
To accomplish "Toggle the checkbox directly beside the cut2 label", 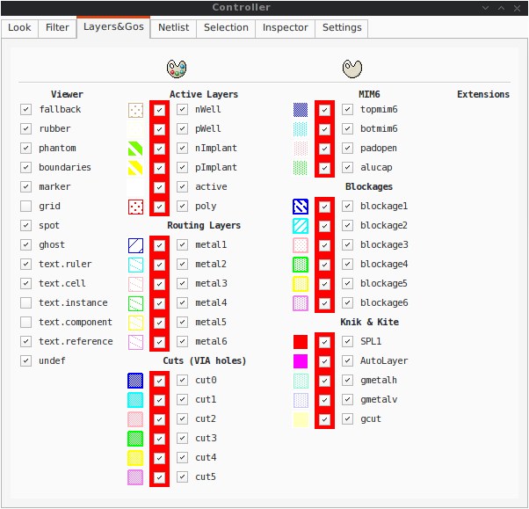I will [182, 418].
